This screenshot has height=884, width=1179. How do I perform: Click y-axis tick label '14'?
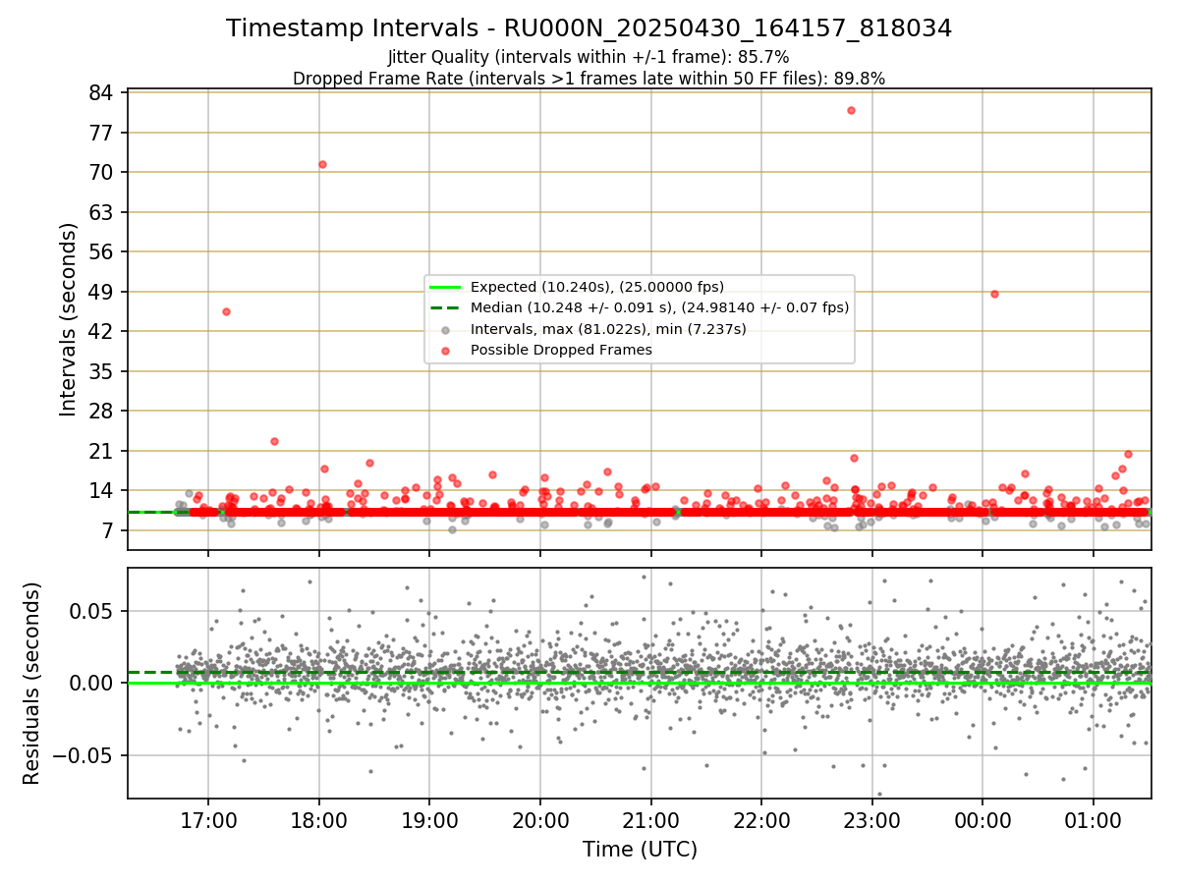[x=103, y=491]
